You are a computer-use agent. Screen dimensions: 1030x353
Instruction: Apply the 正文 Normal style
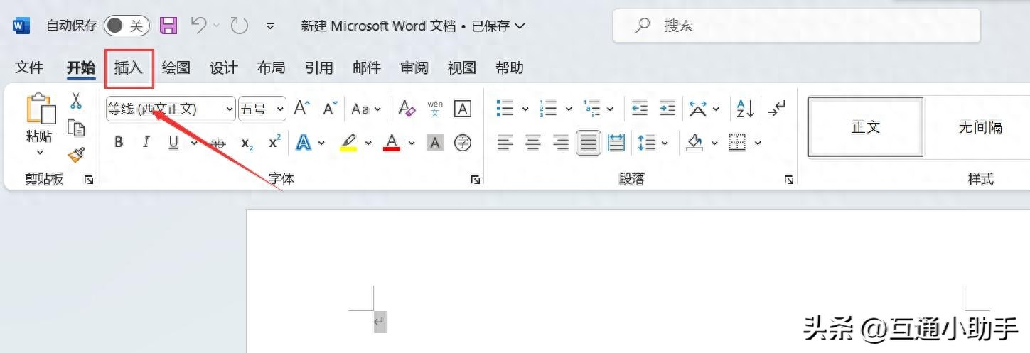click(x=866, y=127)
